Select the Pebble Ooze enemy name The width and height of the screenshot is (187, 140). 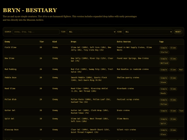point(10,78)
